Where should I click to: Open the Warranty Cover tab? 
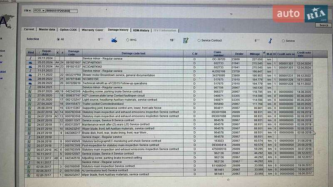tap(92, 30)
